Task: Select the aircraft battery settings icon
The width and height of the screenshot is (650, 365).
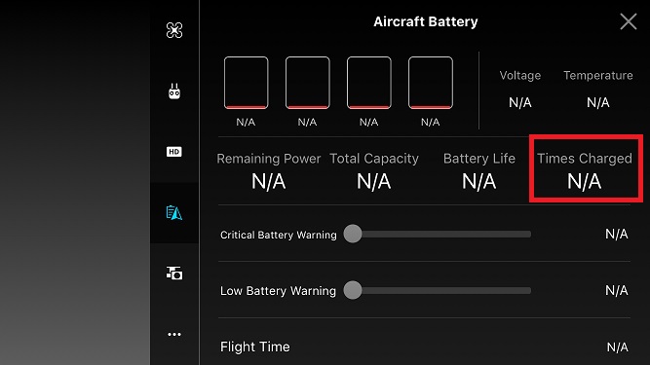Action: tap(174, 213)
